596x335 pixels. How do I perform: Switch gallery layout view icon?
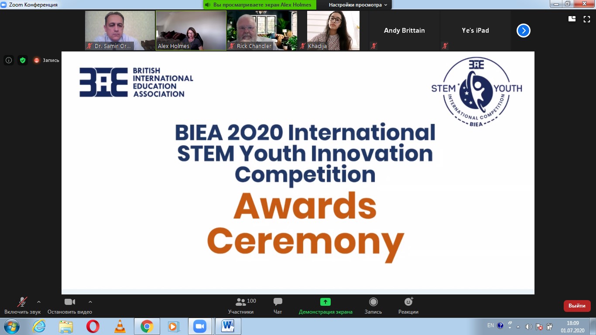[x=572, y=19]
